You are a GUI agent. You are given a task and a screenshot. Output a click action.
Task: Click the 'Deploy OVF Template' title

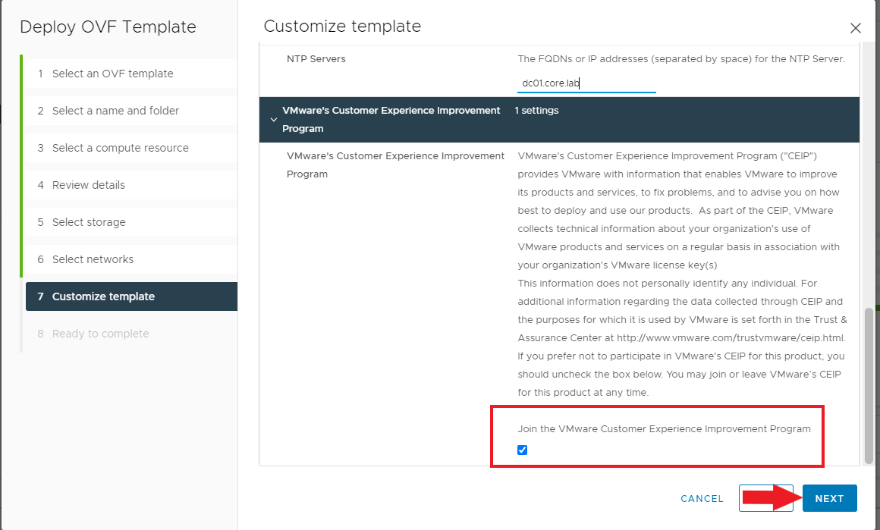pos(108,27)
